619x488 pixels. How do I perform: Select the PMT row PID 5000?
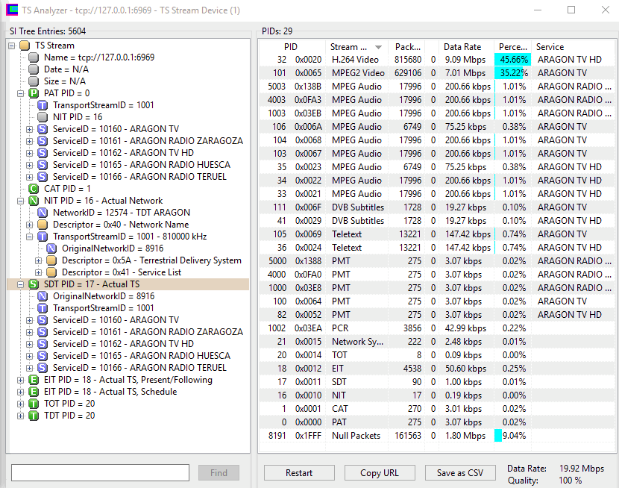pos(436,261)
